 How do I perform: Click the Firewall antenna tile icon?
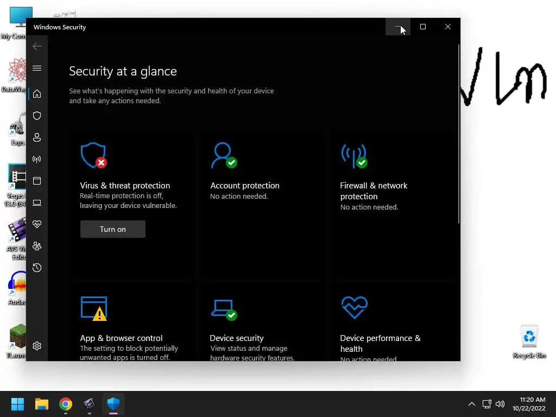point(354,156)
